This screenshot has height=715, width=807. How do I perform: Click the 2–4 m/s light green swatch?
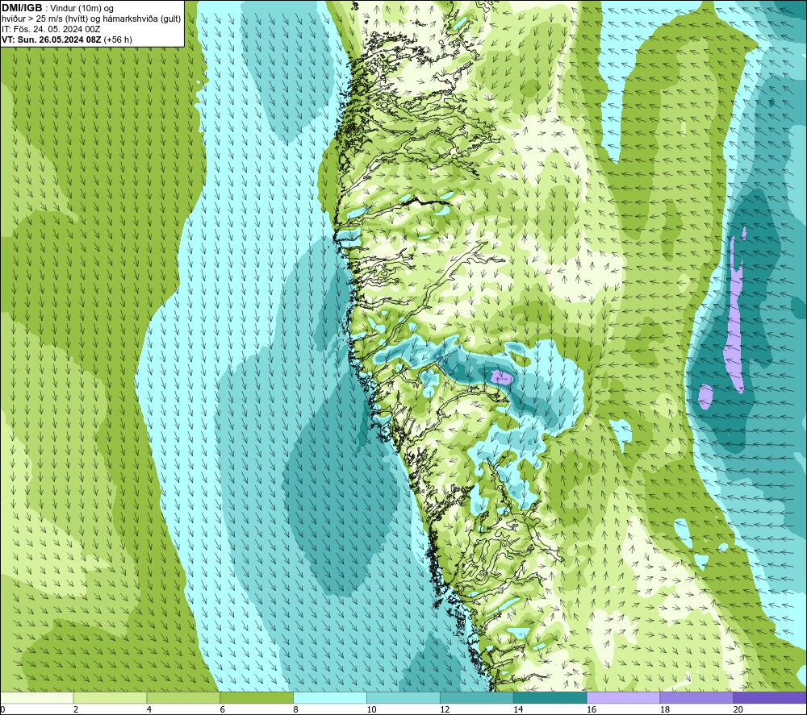[110, 697]
